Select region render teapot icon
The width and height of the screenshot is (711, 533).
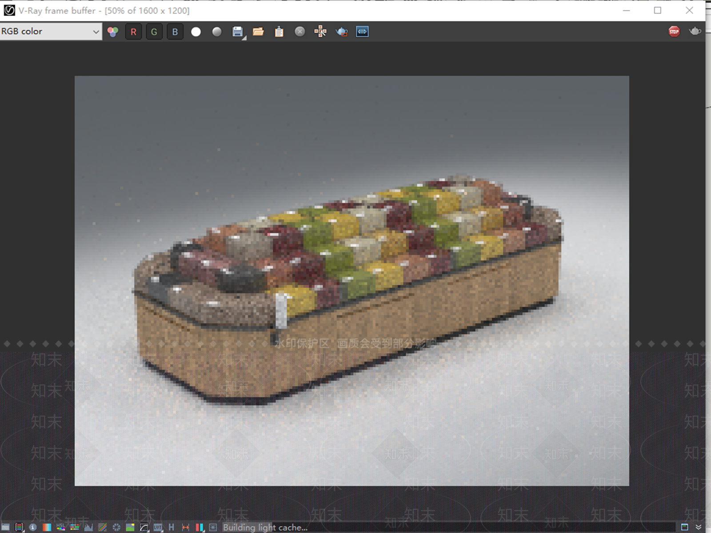click(x=342, y=32)
